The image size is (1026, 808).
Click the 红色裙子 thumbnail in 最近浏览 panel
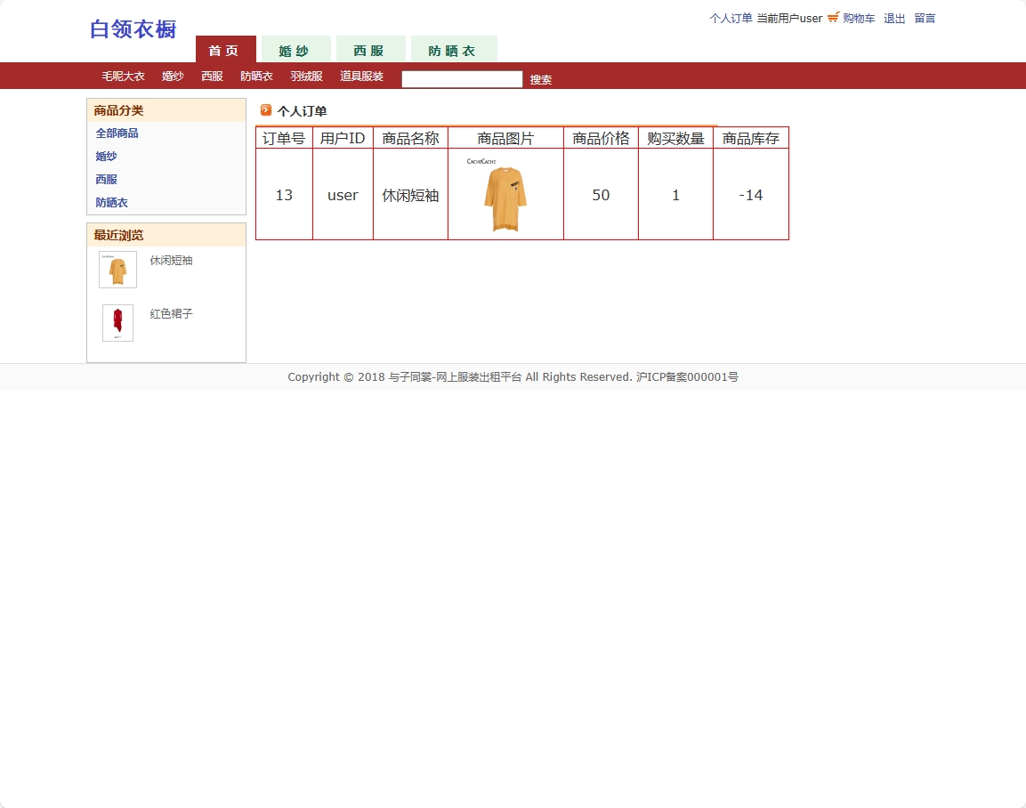click(x=117, y=322)
